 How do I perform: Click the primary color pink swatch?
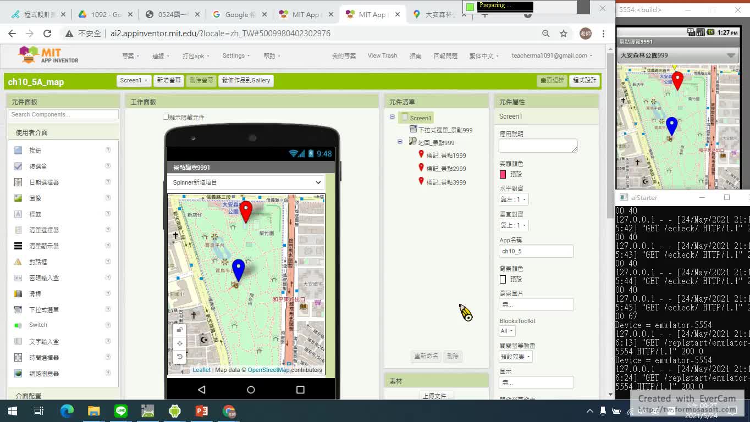click(503, 174)
